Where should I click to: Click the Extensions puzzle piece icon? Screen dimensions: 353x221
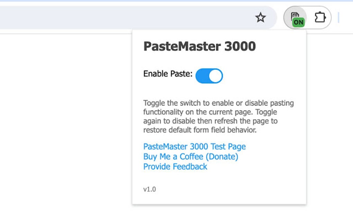[x=320, y=17]
